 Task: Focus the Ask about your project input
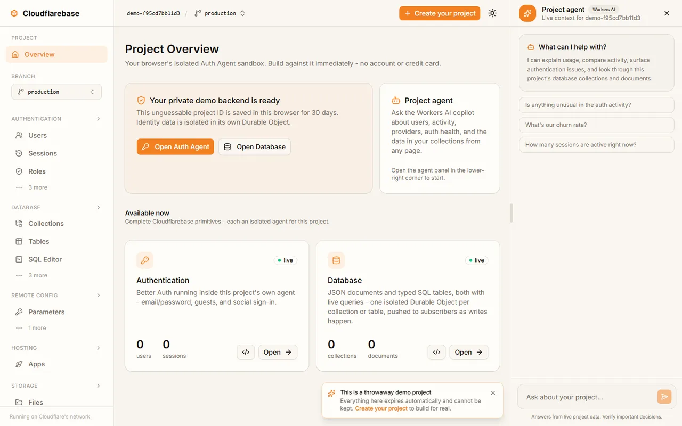[588, 397]
